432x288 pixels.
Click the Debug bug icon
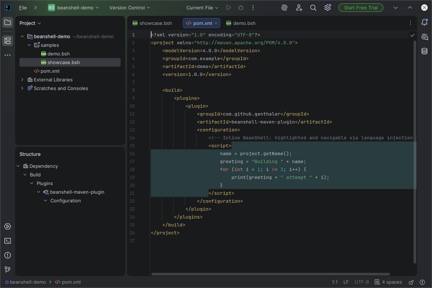[x=241, y=8]
